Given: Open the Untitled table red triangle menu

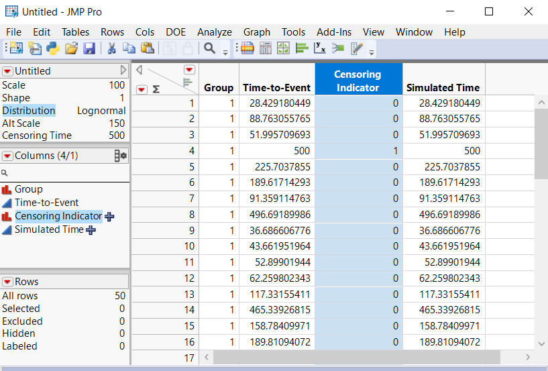Looking at the screenshot, I should click(x=7, y=71).
